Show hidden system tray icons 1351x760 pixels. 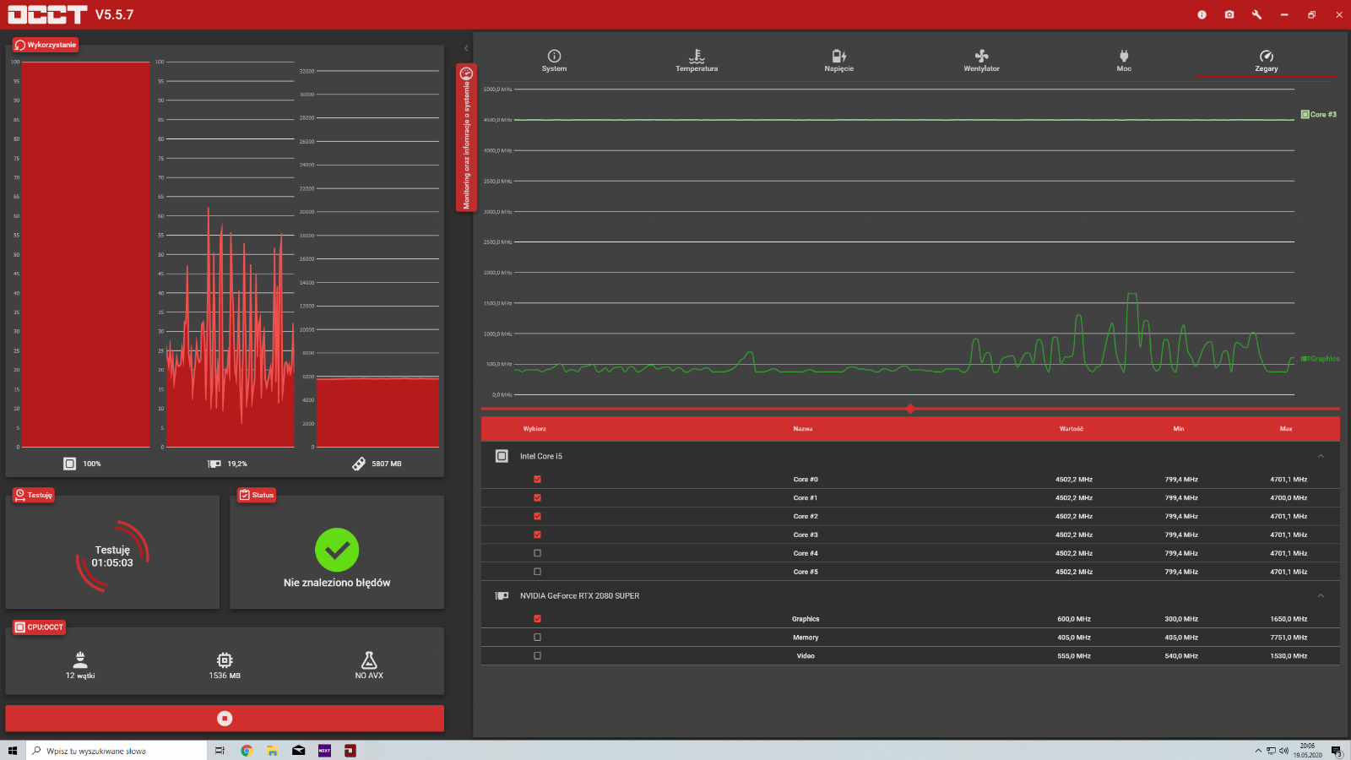[x=1258, y=751]
